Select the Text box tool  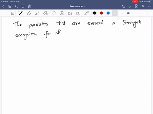click(78, 13)
